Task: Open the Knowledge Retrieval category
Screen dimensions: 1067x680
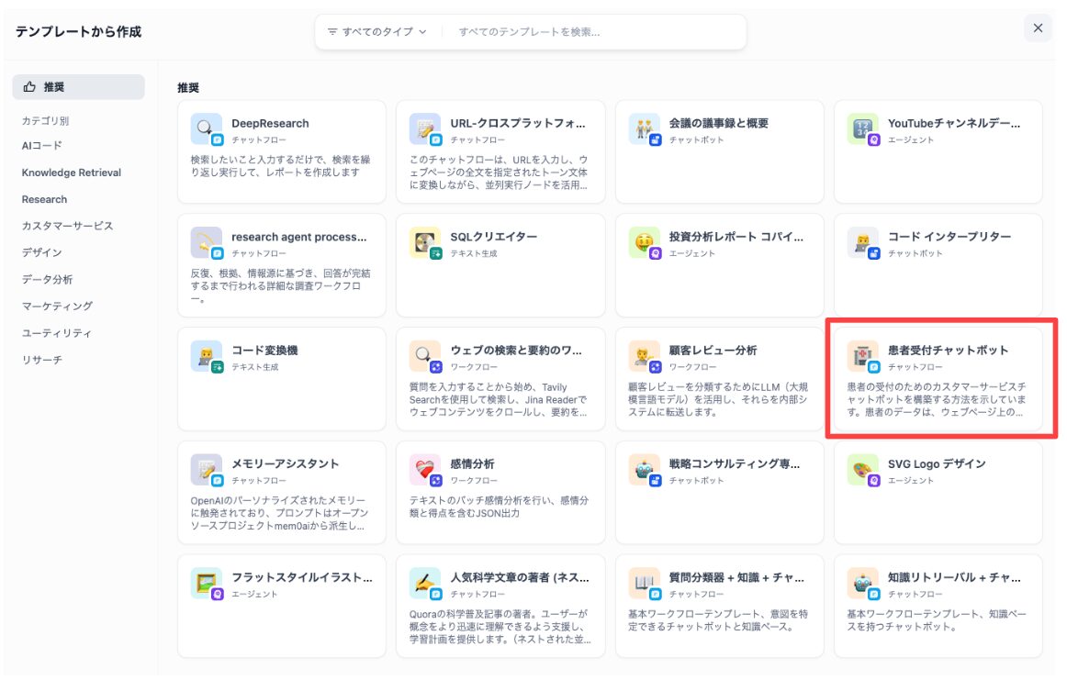Action: [x=72, y=173]
